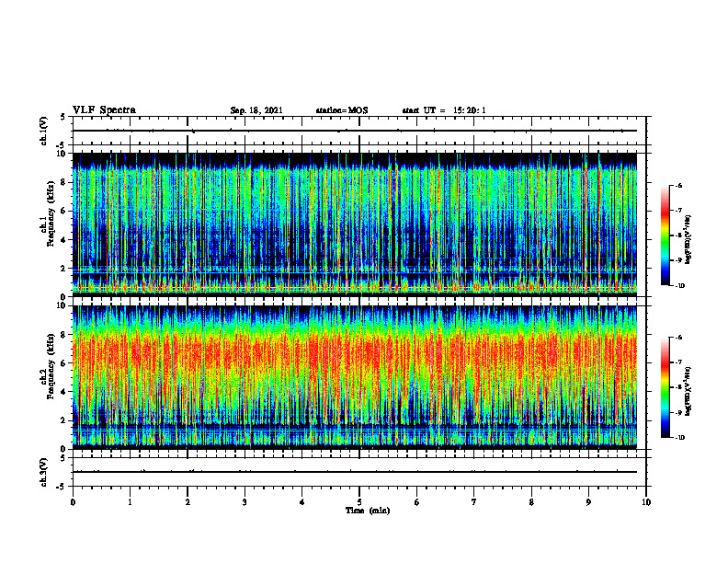The image size is (728, 563).
Task: Click time axis tick label "7"
Action: pyautogui.click(x=474, y=502)
